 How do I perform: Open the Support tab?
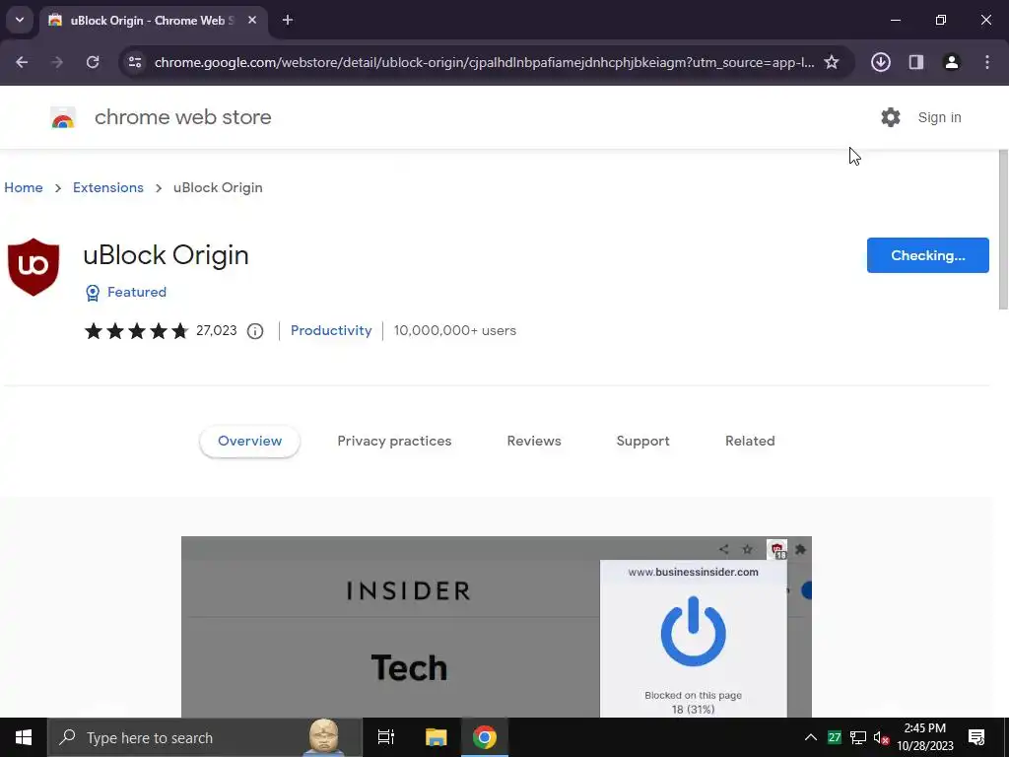coord(642,441)
